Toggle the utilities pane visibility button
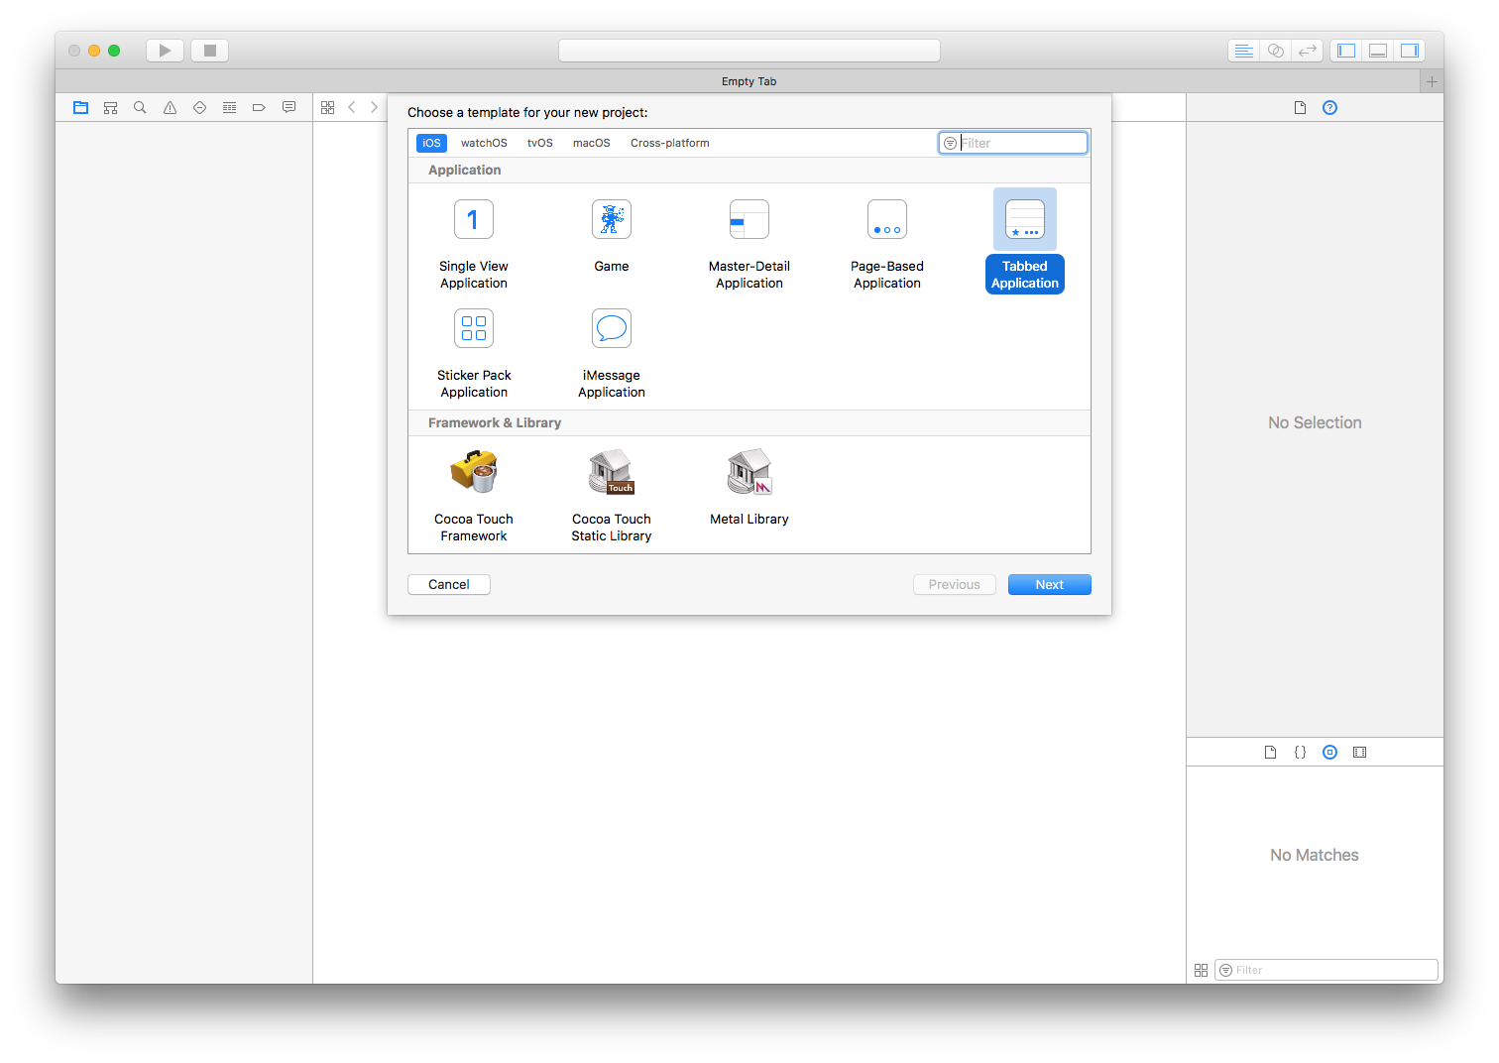 (x=1409, y=51)
